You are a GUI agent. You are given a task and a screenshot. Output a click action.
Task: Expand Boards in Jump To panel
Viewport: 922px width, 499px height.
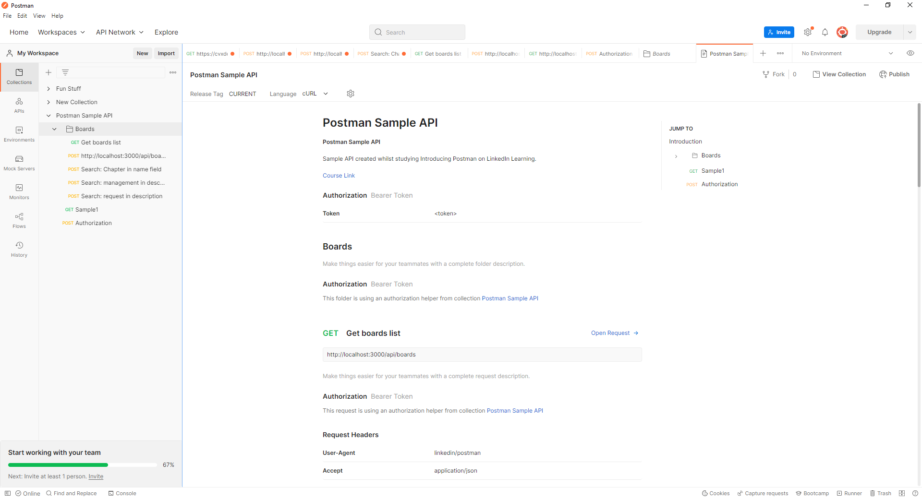(x=676, y=156)
